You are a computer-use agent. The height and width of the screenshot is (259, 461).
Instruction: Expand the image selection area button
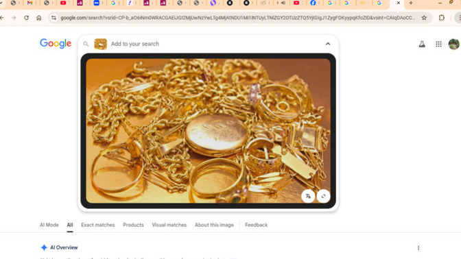click(x=323, y=196)
